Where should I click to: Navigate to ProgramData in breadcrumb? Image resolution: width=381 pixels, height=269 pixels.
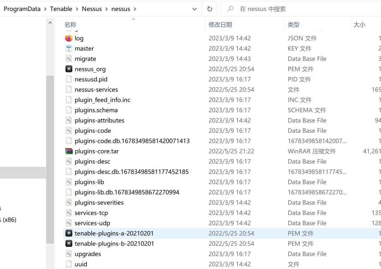[22, 9]
